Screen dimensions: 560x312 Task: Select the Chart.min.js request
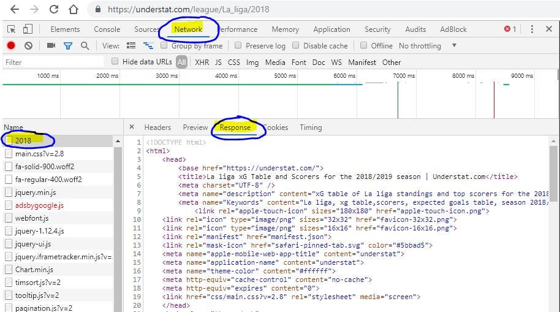click(x=59, y=270)
